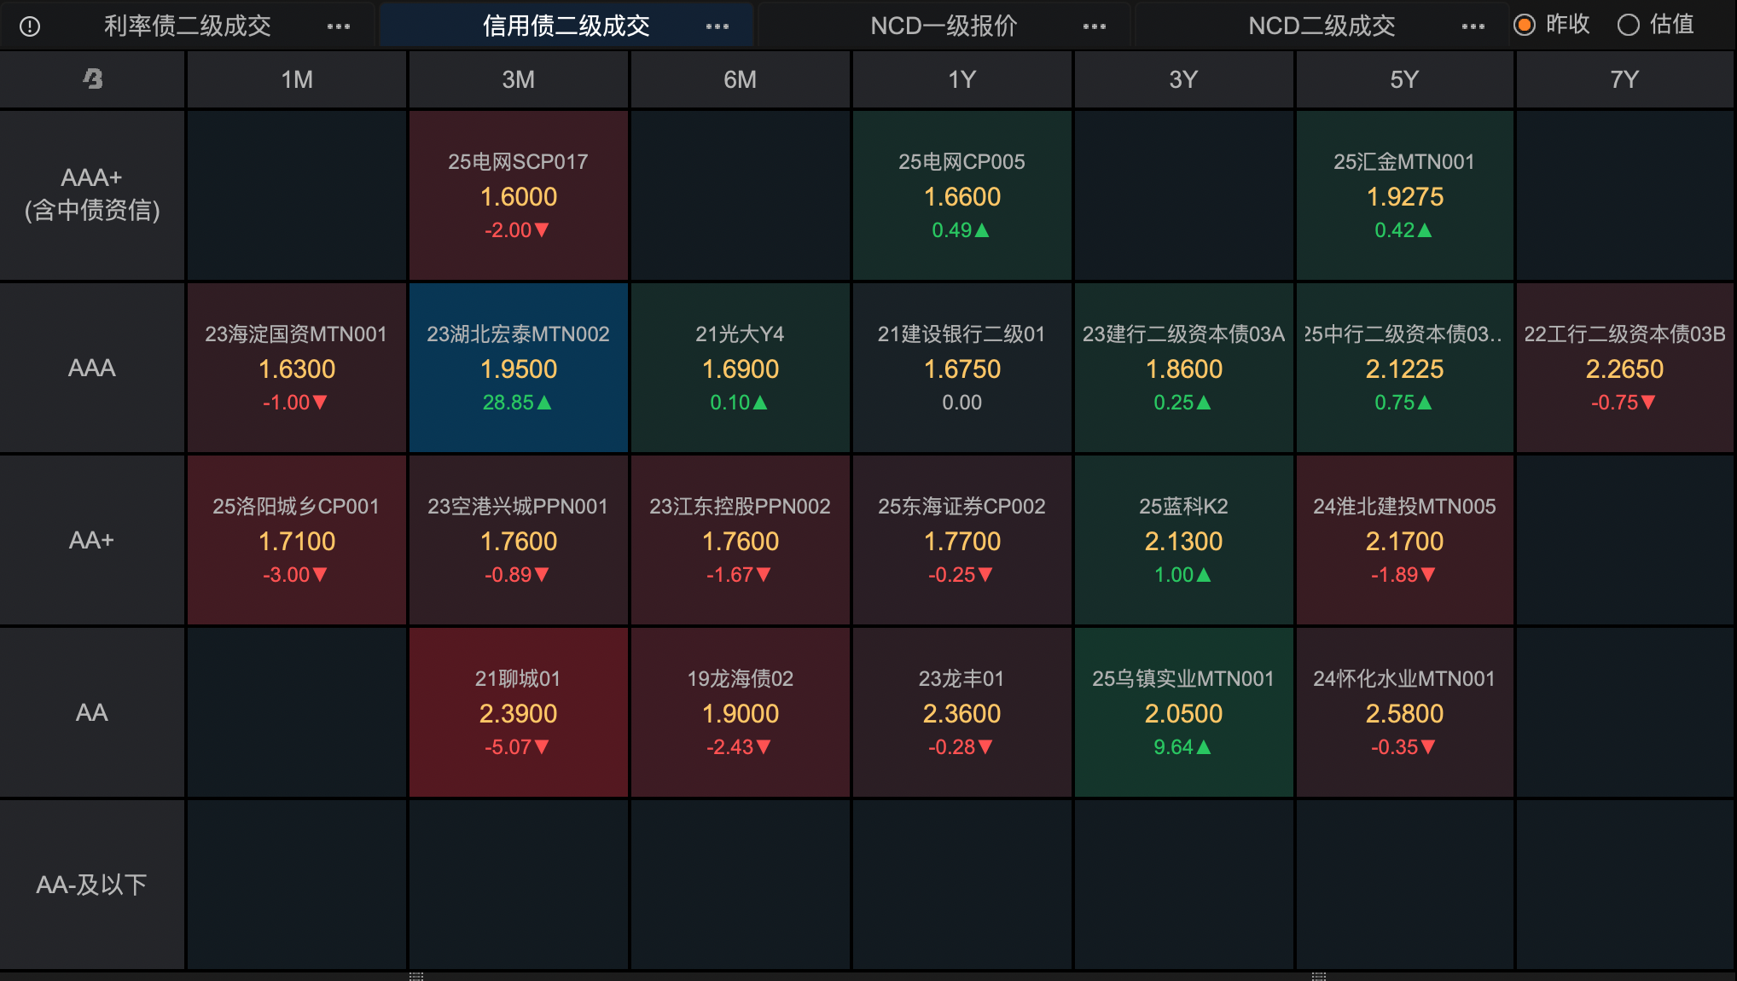Select the highlighted 23湖北宏泰MTN002 cell
Screen dimensions: 1737x981
tap(518, 368)
